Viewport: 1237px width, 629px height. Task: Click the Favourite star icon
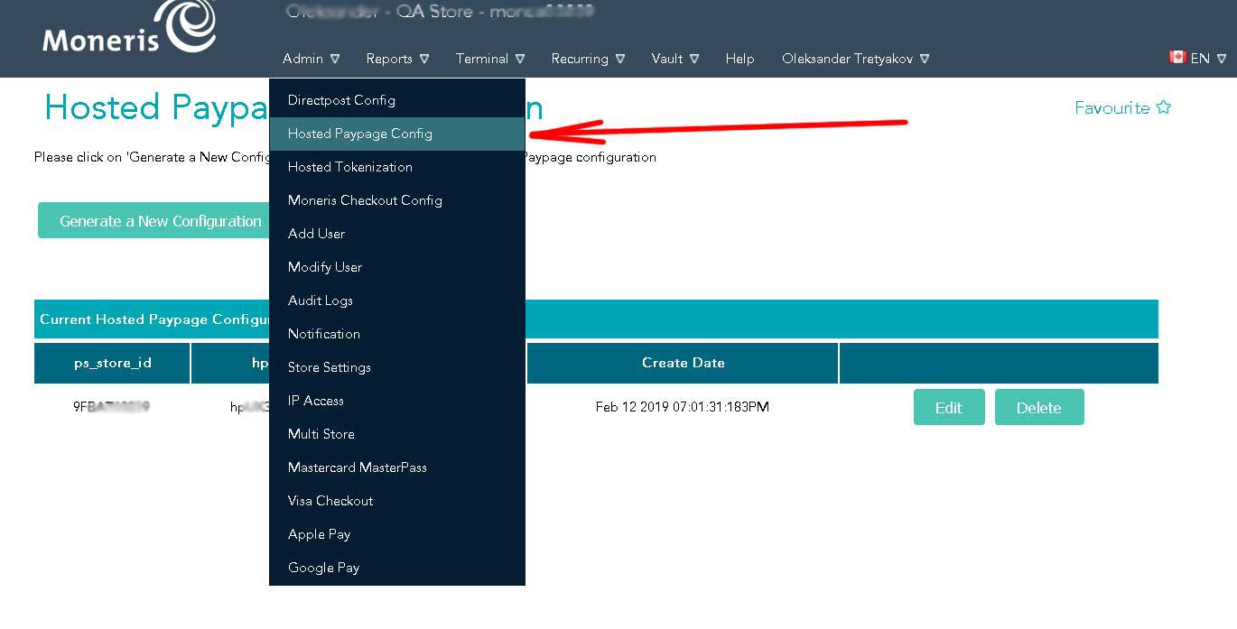click(1163, 107)
